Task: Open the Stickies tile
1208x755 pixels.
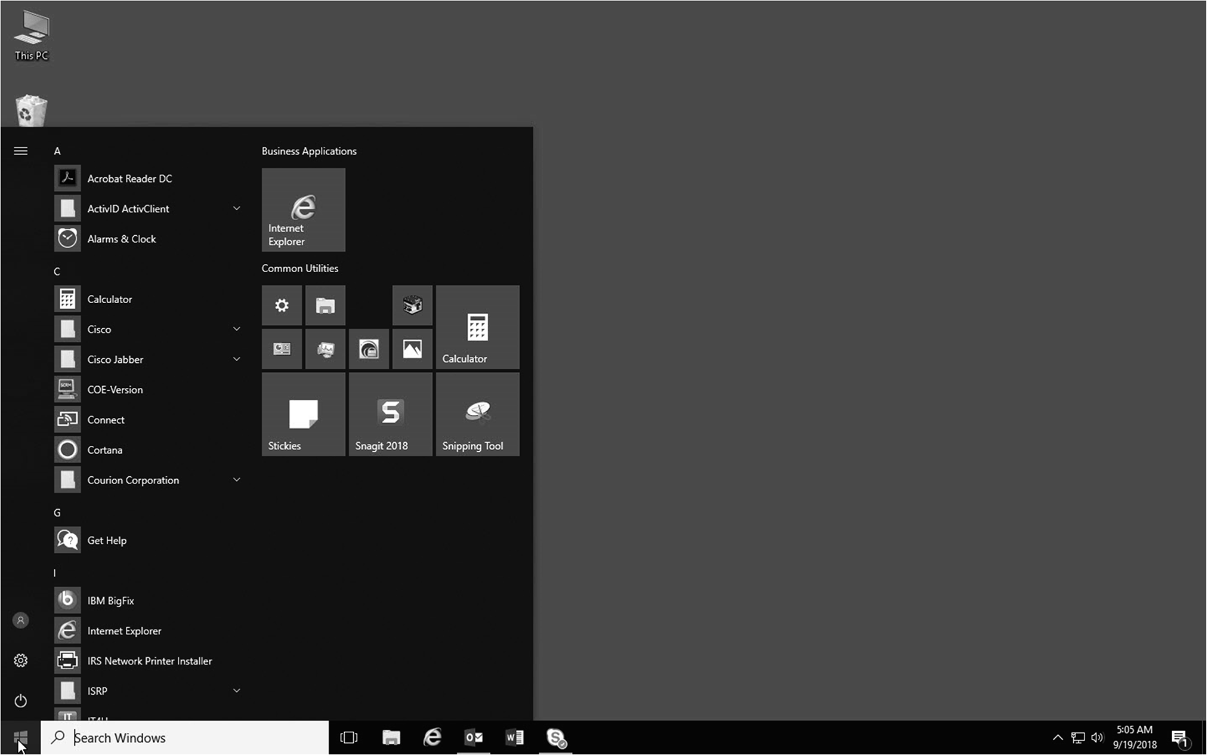Action: (x=303, y=414)
